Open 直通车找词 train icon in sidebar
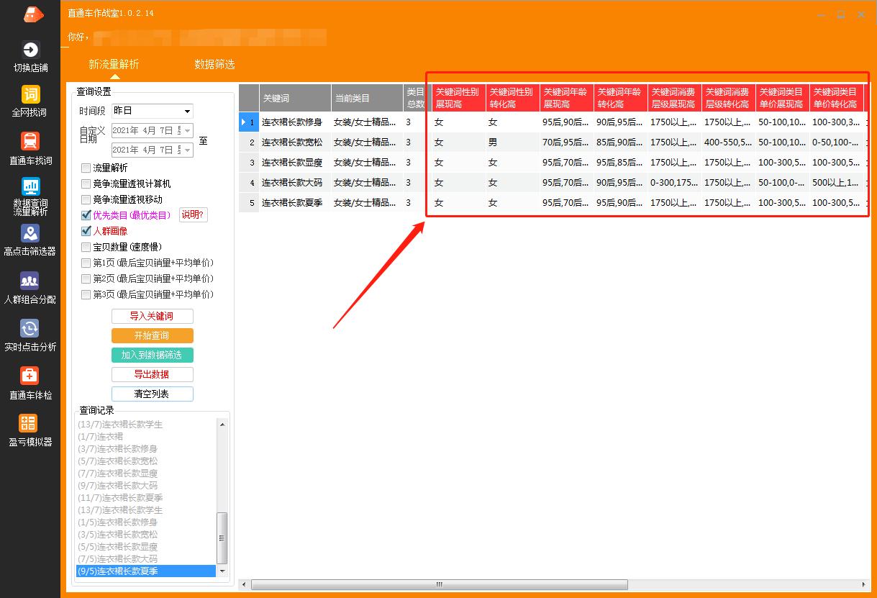This screenshot has width=877, height=598. (30, 141)
